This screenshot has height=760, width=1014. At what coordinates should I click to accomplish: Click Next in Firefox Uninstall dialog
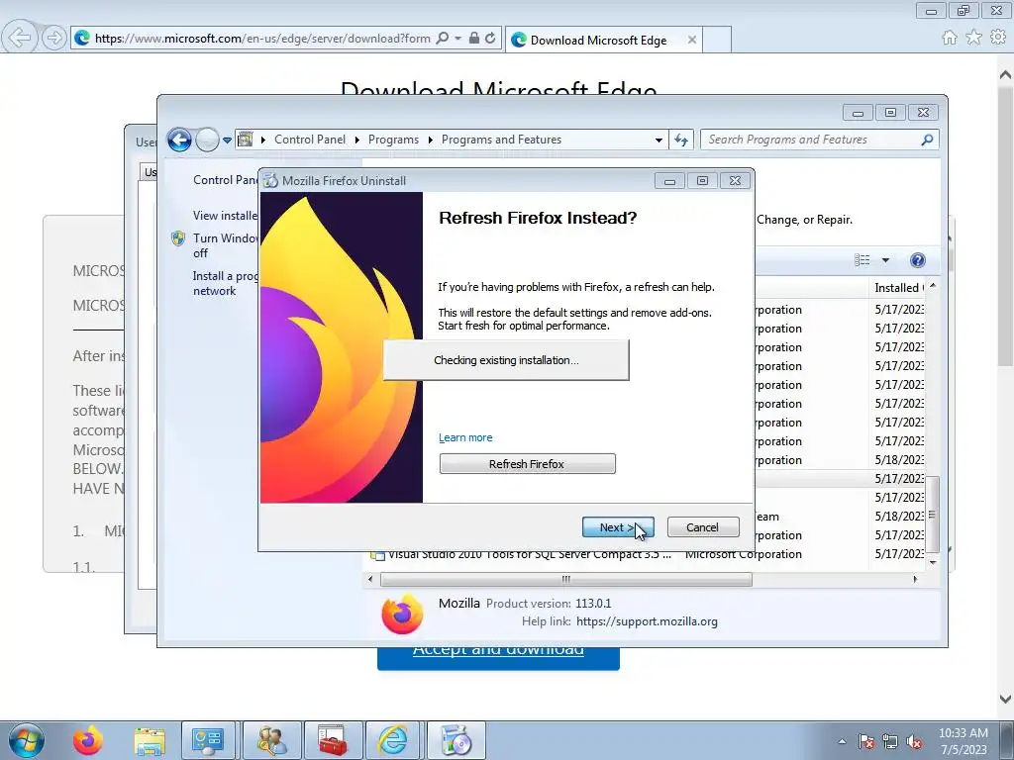click(618, 527)
